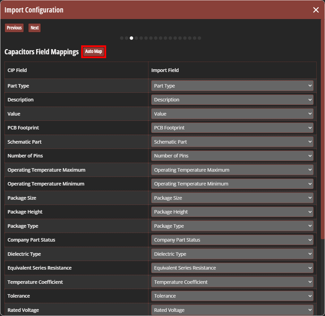Screen dimensions: 325x316
Task: Open the Company Part Status dropdown
Action: coord(232,240)
